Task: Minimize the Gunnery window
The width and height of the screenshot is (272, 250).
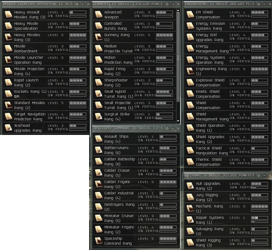Action: (x=173, y=4)
